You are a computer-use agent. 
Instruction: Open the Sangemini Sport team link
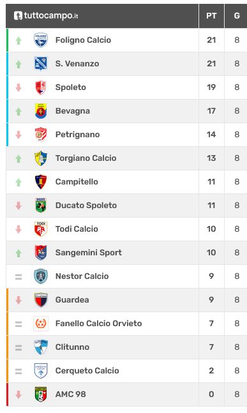tap(89, 253)
